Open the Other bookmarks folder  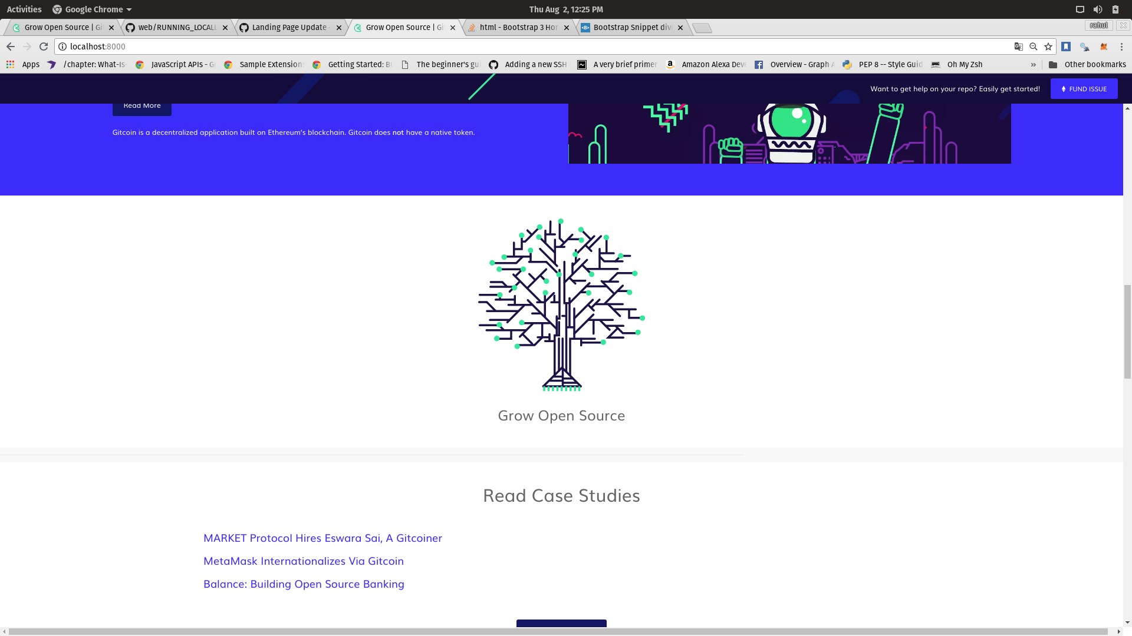(1088, 64)
